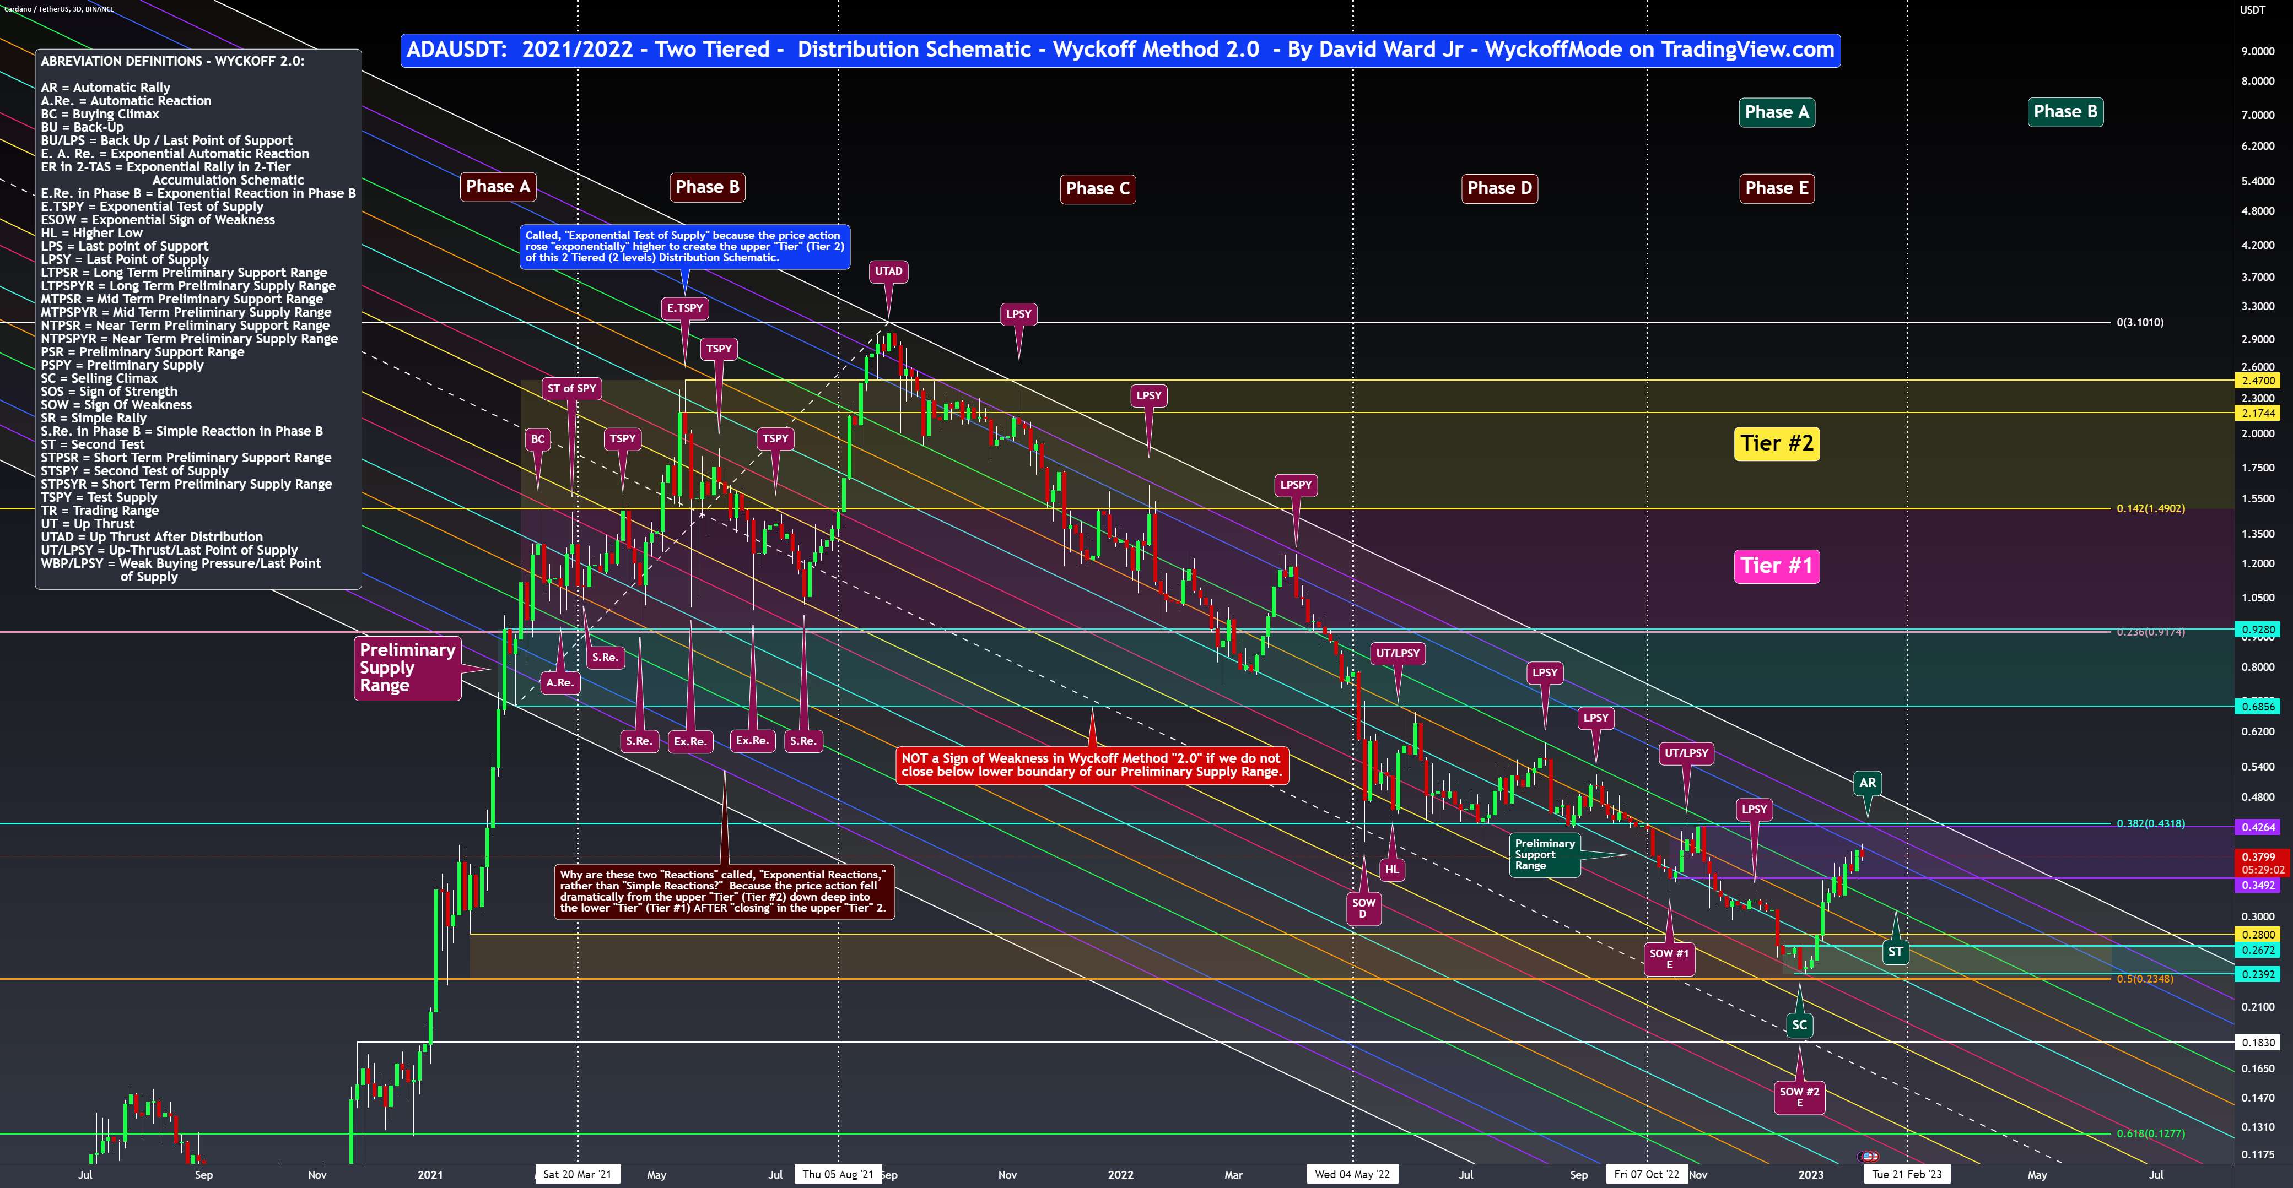Select the green Phase B label
The image size is (2293, 1188).
pos(2065,112)
